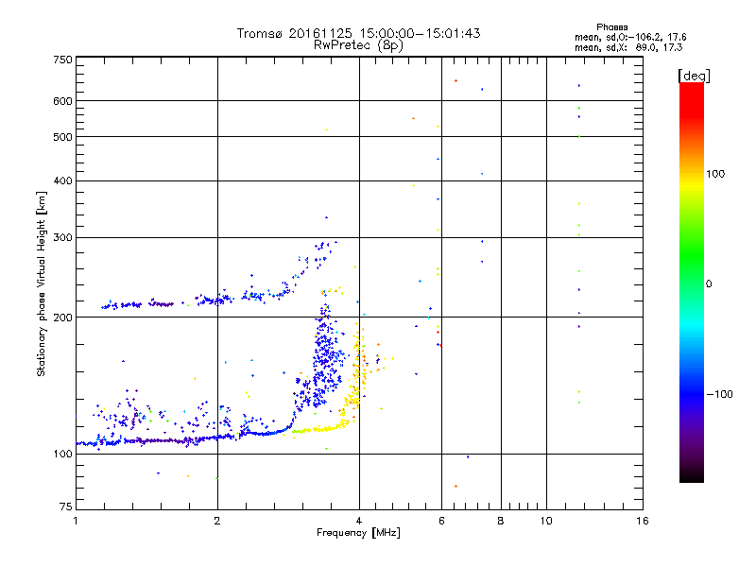Click the 'mean, sd,O:-106.2, 17.6' statistics line

coord(630,37)
